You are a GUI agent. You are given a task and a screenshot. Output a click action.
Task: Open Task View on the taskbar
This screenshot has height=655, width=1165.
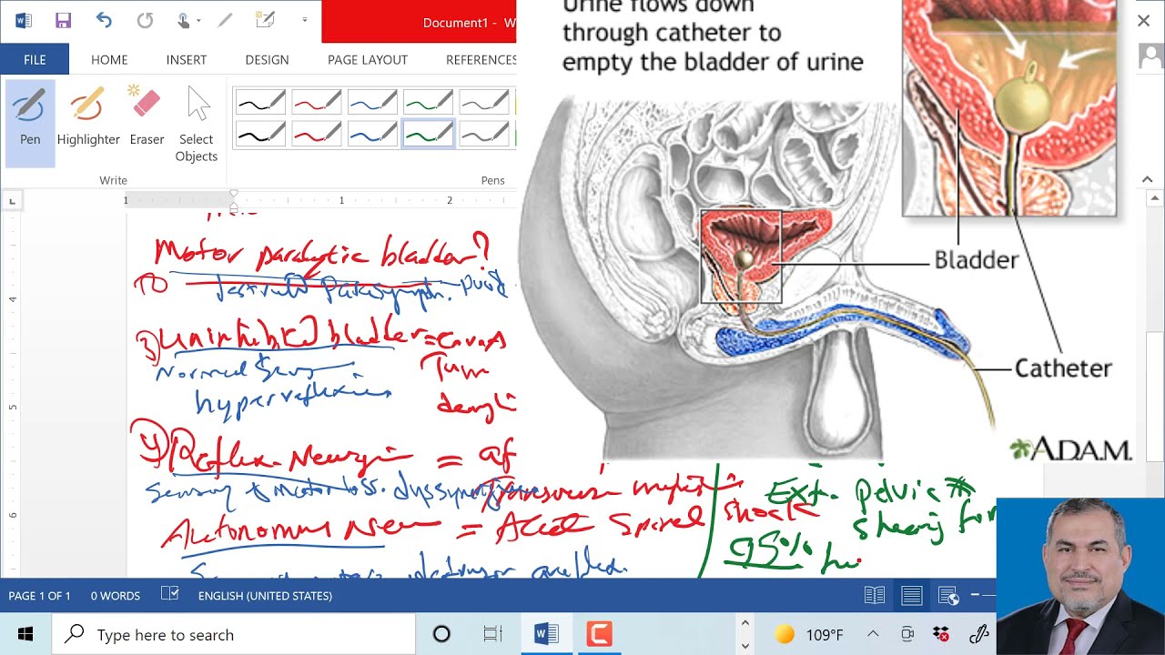(492, 634)
